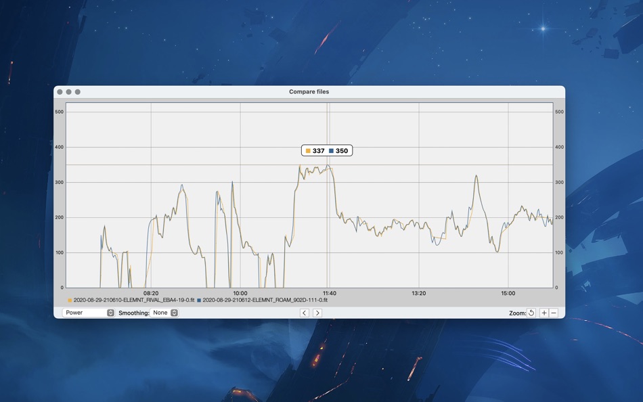Click the Smoothing: label

[x=134, y=313]
